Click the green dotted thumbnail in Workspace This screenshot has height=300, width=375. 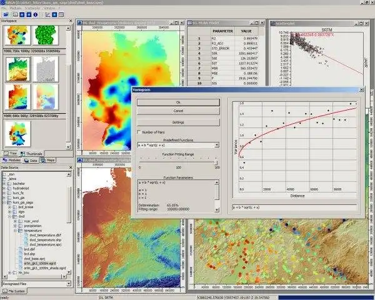pyautogui.click(x=45, y=35)
